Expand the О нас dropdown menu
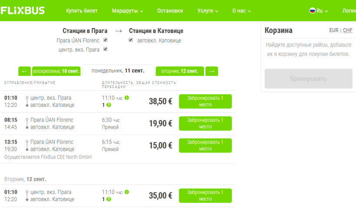This screenshot has width=356, height=208. pos(241,11)
